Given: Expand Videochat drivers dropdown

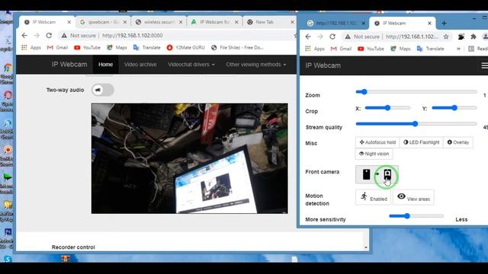Looking at the screenshot, I should click(x=191, y=65).
